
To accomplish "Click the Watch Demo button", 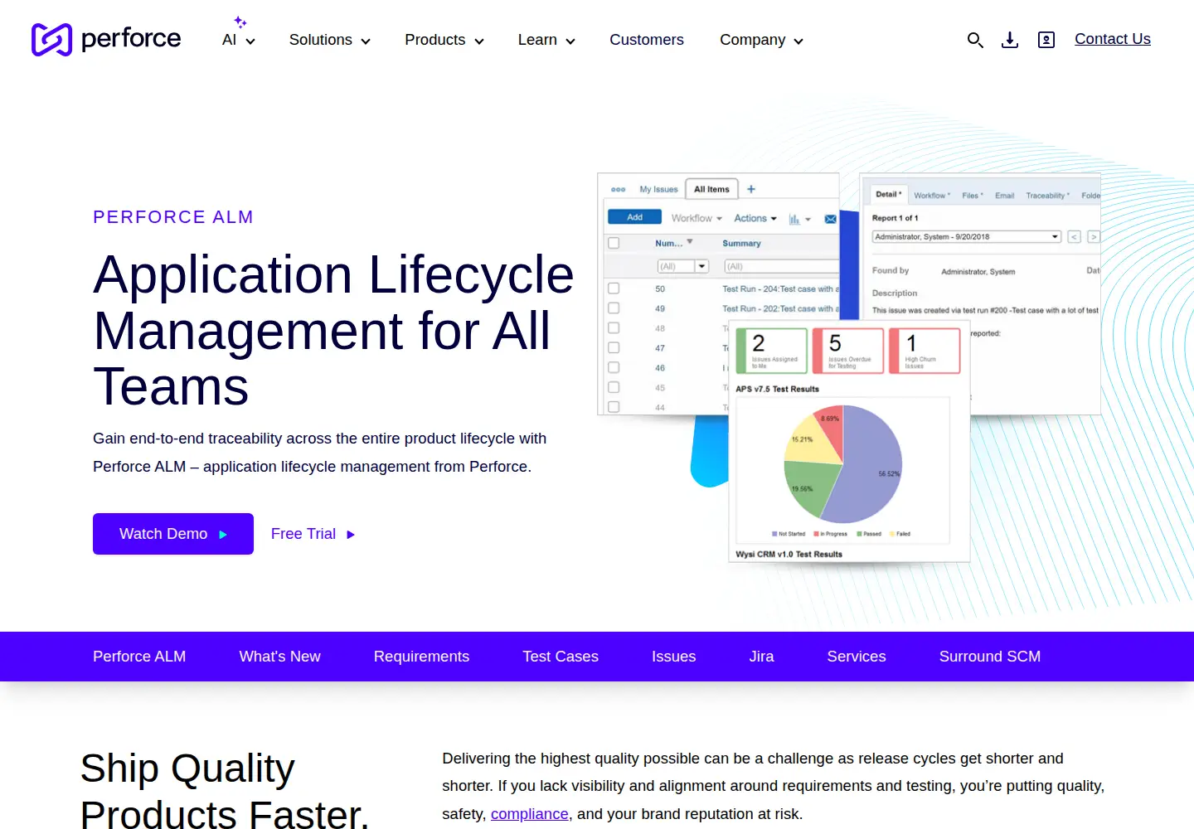I will [x=173, y=534].
